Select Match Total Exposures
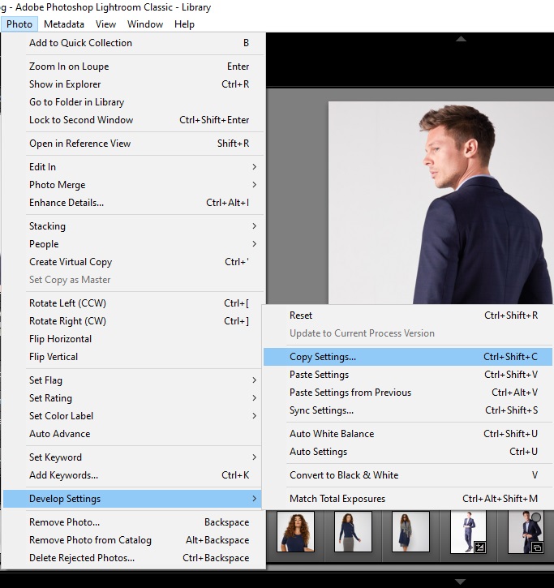554x588 pixels. point(408,499)
